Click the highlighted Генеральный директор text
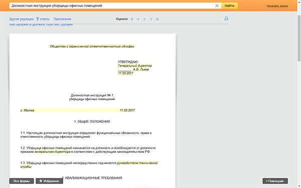Image resolution: width=301 pixels, height=188 pixels. [x=135, y=66]
